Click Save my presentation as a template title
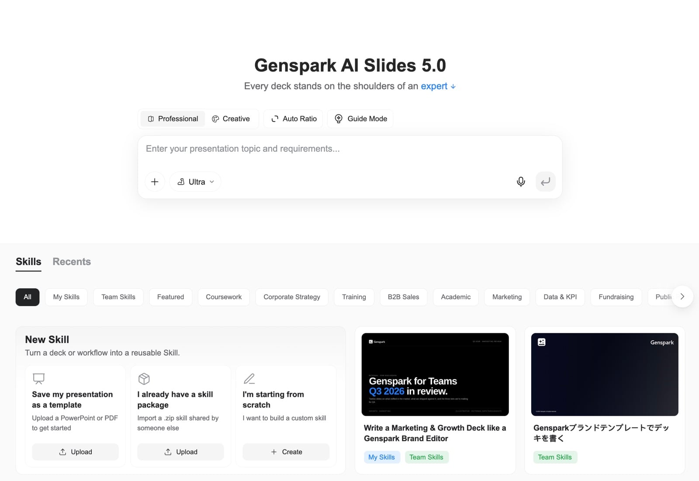Viewport: 699px width, 481px height. click(73, 399)
